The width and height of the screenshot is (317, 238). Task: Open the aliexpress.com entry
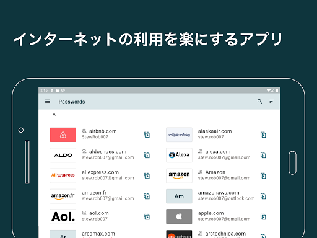100,172
